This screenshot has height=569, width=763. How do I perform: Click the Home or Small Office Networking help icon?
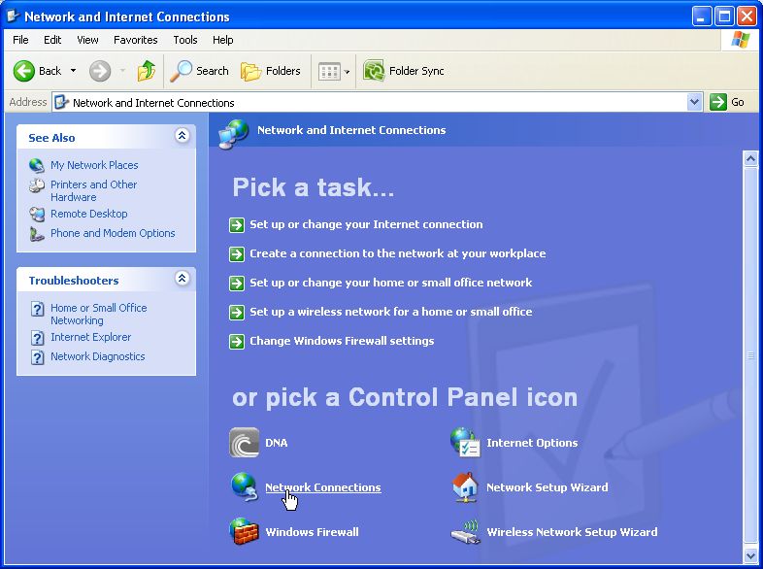point(38,309)
